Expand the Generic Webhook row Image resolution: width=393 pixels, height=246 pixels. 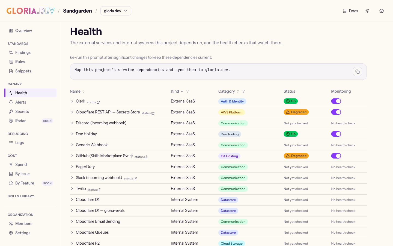pos(72,145)
